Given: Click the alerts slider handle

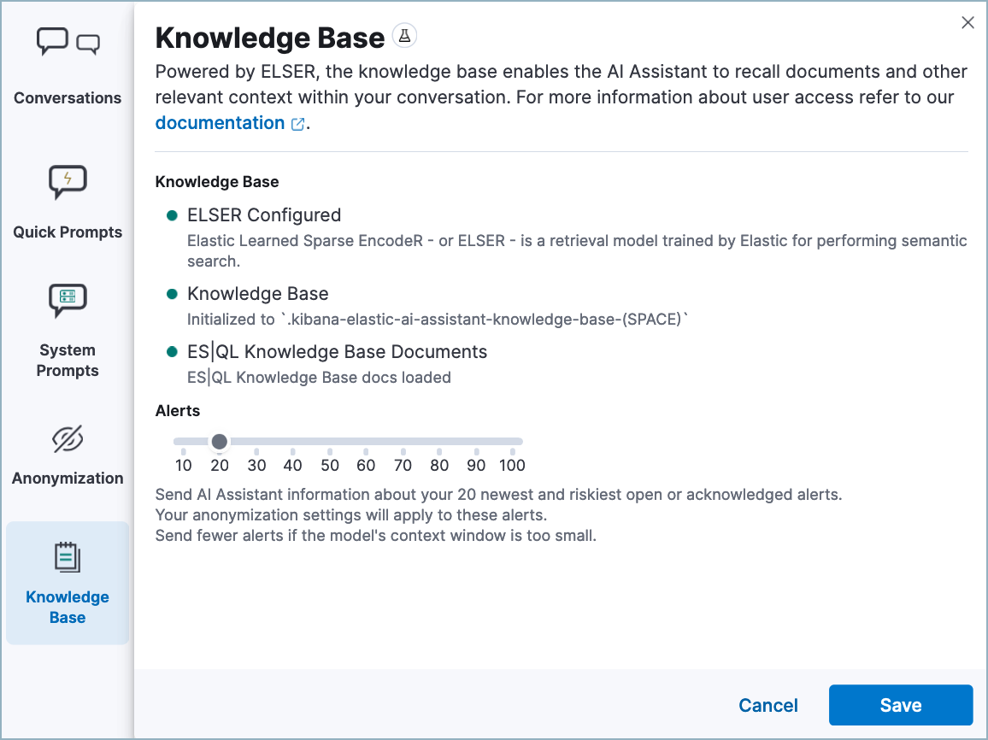Looking at the screenshot, I should point(220,441).
